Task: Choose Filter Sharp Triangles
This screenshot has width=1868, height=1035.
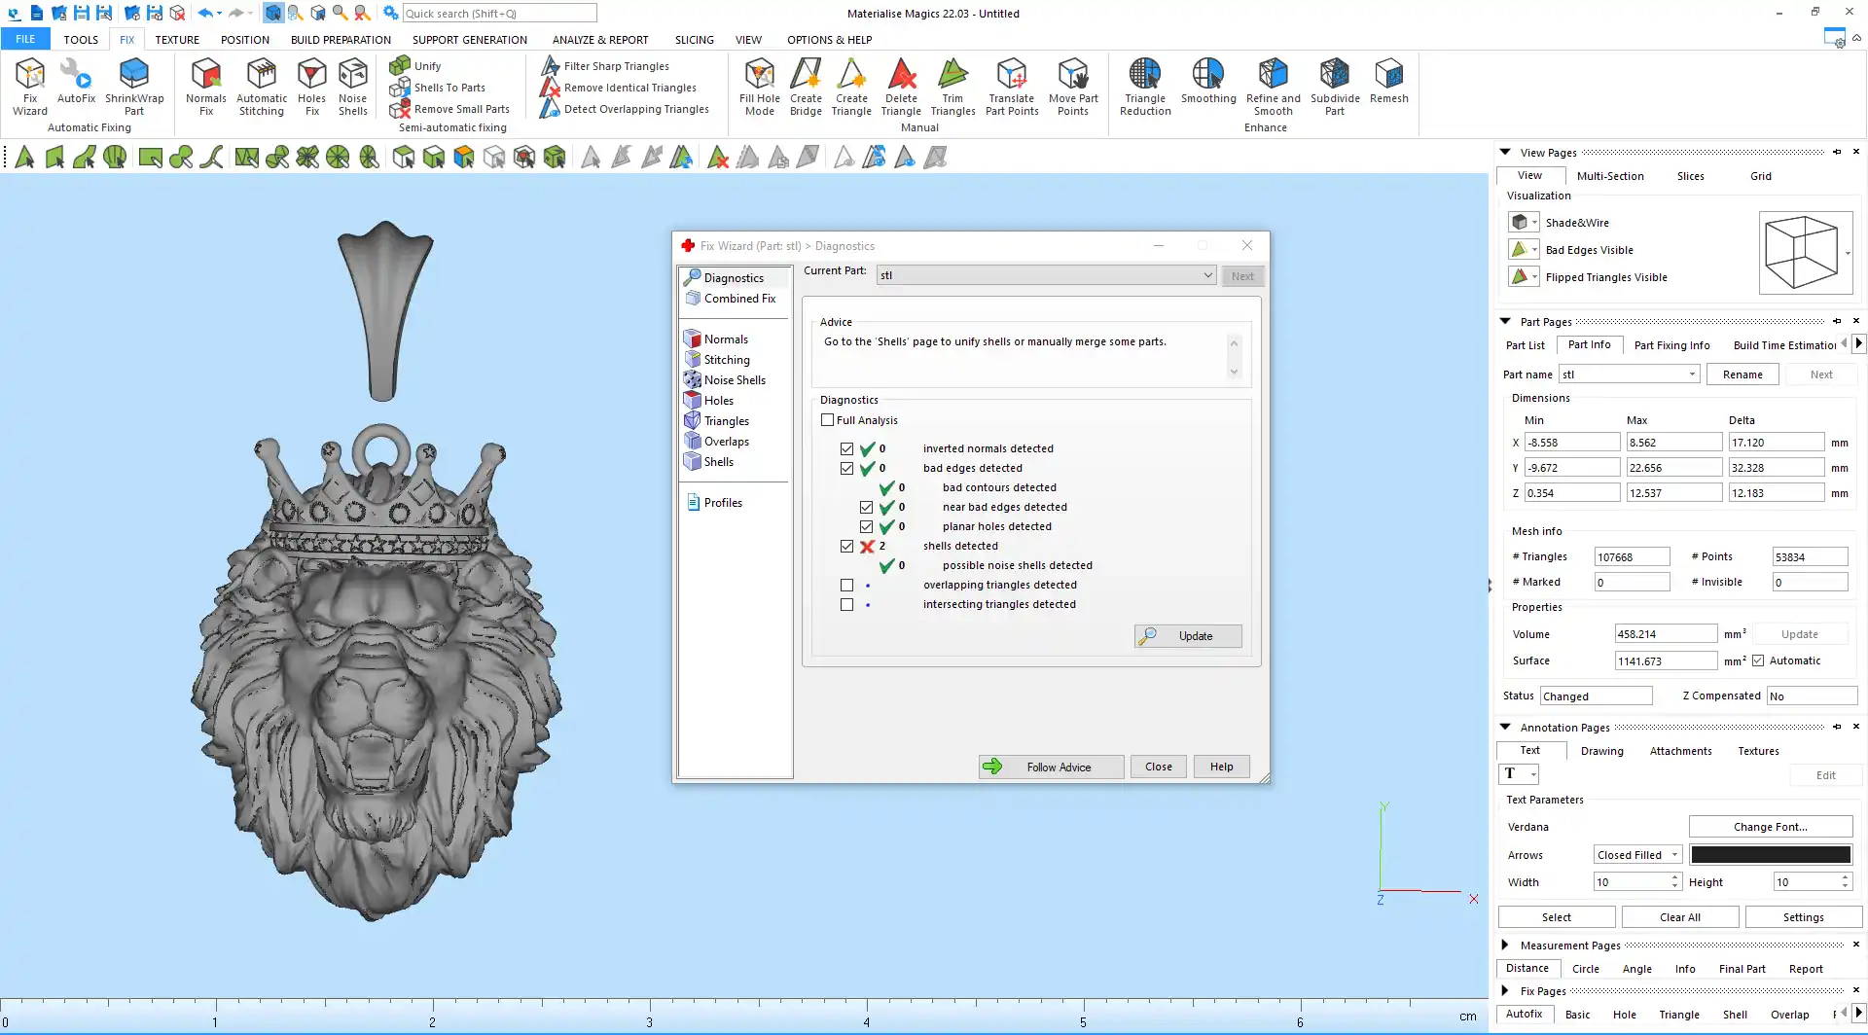Action: click(x=605, y=66)
